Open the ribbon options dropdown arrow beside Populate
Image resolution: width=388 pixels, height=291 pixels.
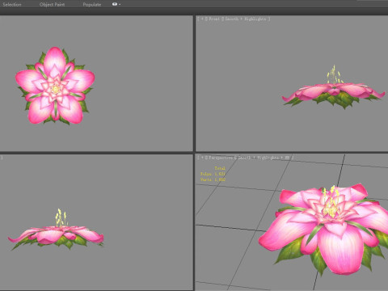[x=120, y=4]
